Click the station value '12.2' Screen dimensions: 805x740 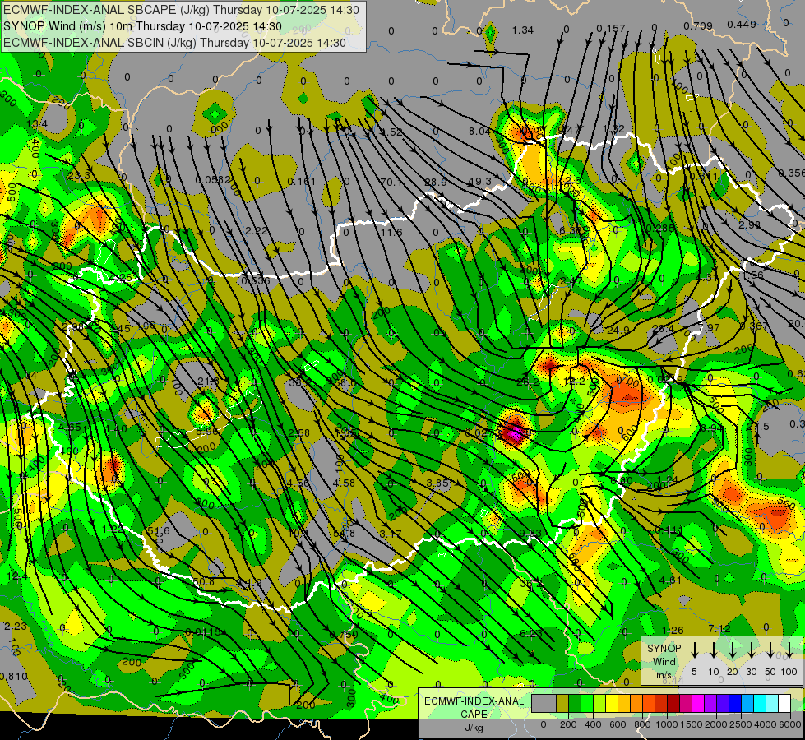click(x=574, y=381)
